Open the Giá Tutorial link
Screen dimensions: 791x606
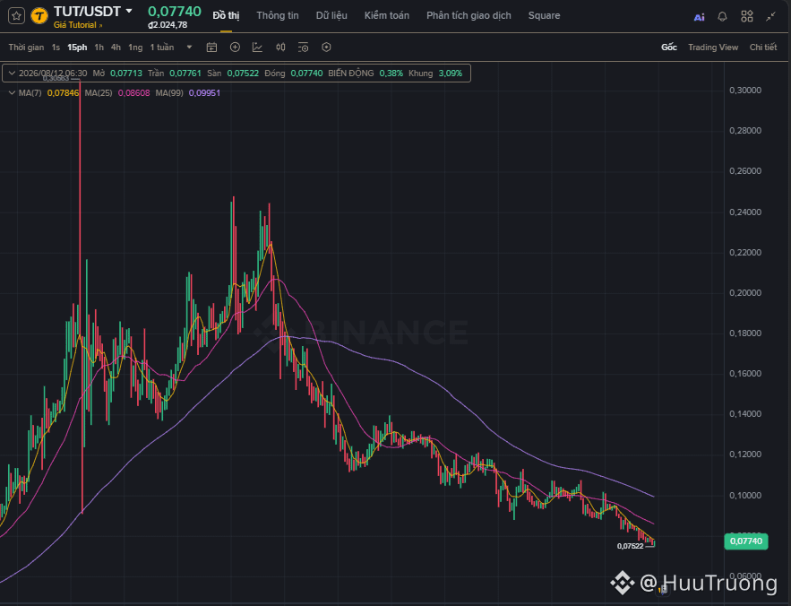(78, 25)
